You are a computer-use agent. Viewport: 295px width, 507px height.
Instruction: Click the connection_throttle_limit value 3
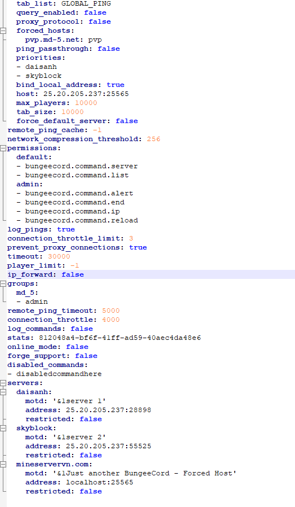(x=131, y=238)
